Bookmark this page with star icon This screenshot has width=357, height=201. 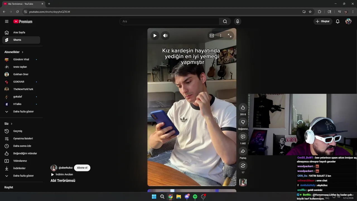tap(310, 12)
